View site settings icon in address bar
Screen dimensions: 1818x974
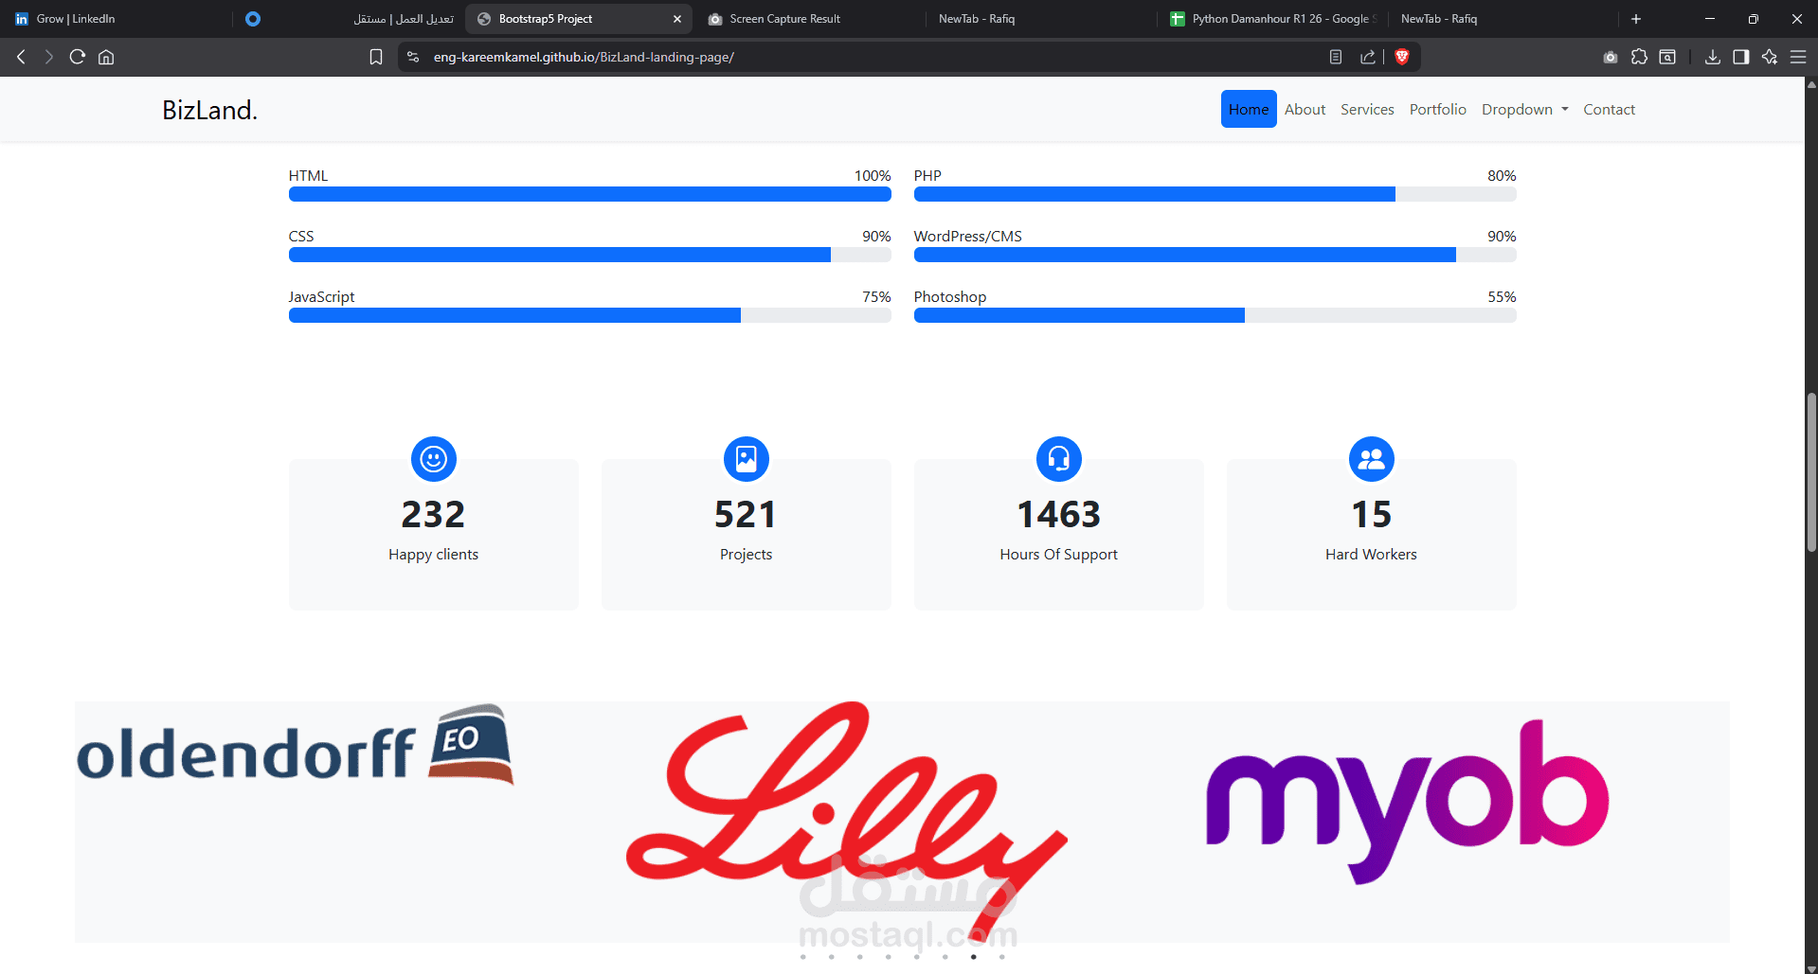(x=413, y=57)
